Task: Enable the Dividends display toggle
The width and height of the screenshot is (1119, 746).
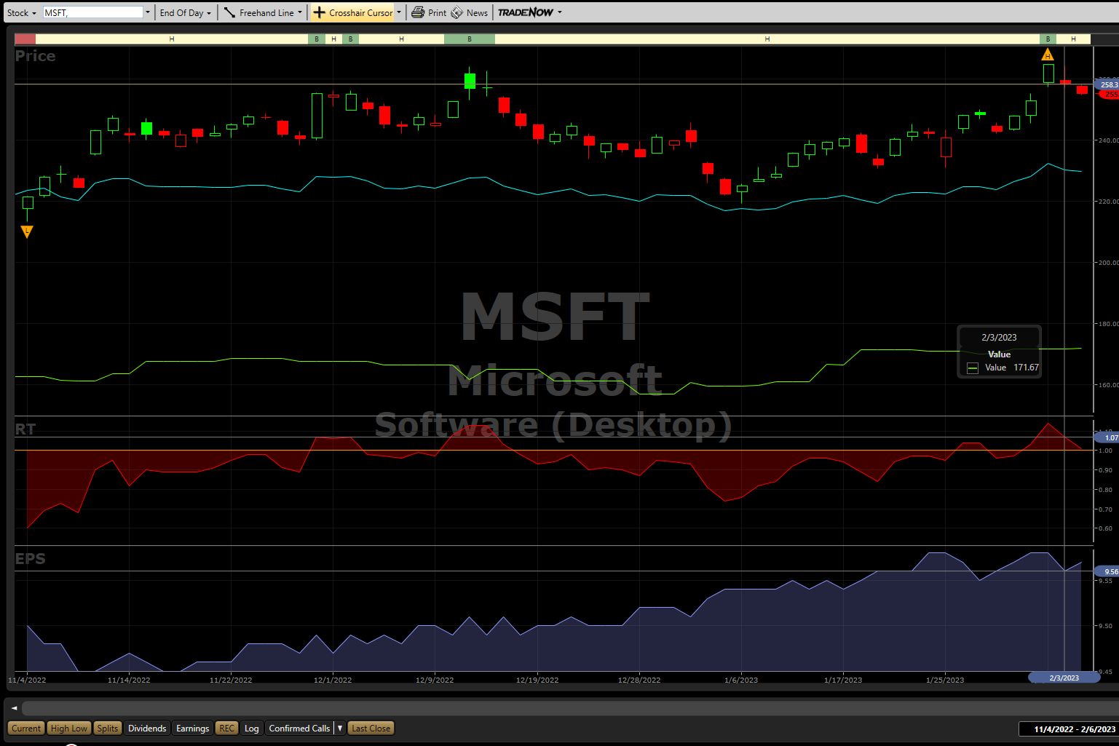Action: 147,728
